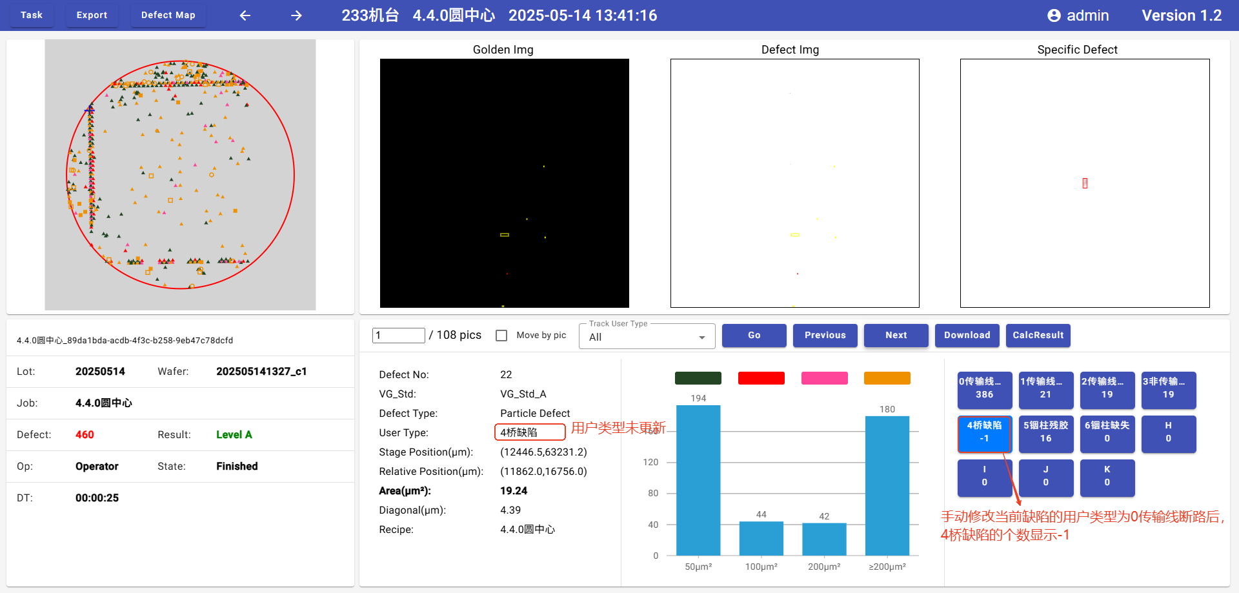Open the Defect Map view
The image size is (1239, 593).
point(168,15)
